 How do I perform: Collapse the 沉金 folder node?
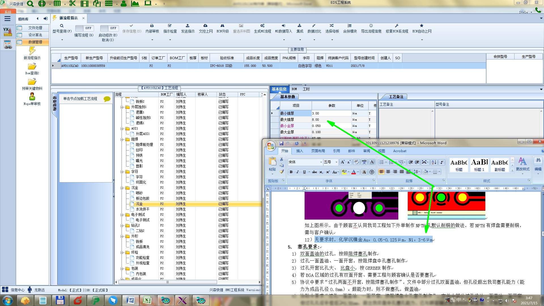click(122, 188)
